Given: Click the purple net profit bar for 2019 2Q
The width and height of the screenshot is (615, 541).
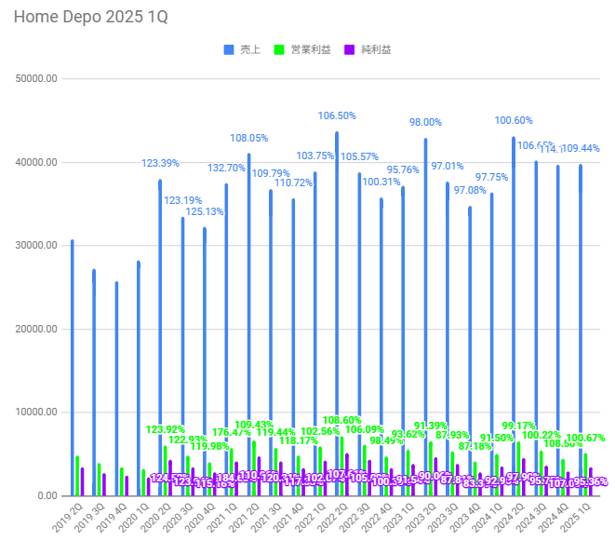Looking at the screenshot, I should tap(83, 481).
